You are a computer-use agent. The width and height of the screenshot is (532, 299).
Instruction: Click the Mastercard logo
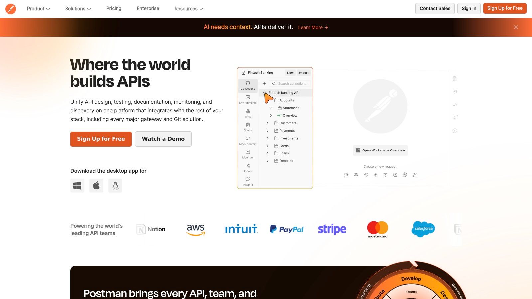pos(378,229)
